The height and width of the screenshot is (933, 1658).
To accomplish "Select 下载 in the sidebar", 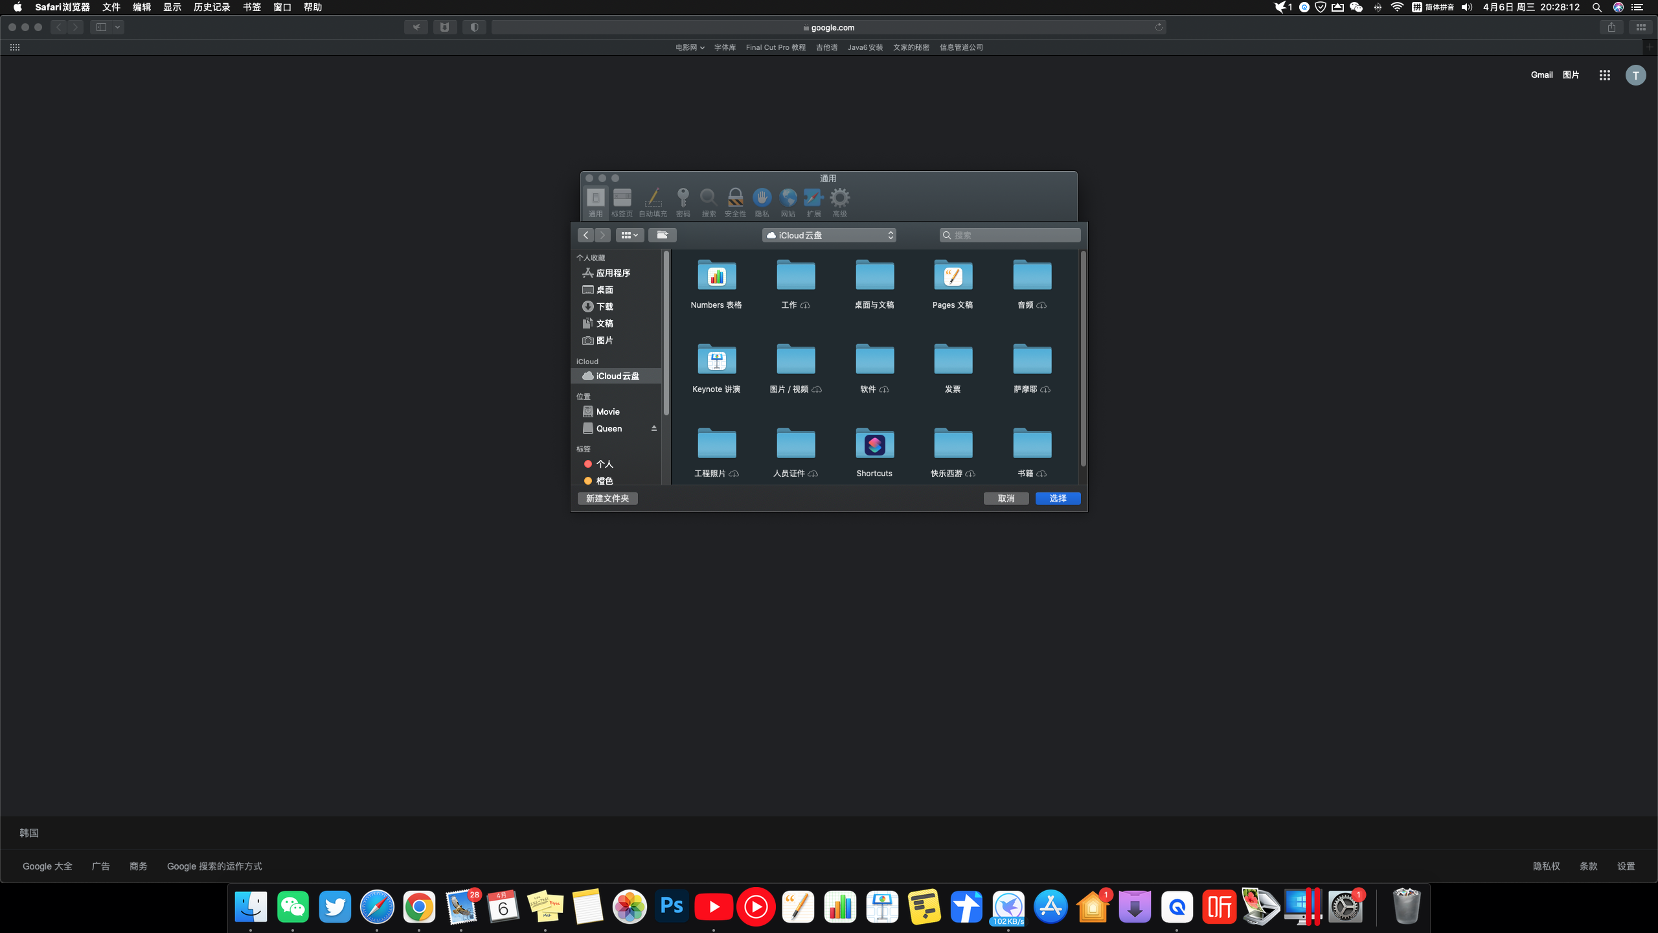I will click(604, 306).
